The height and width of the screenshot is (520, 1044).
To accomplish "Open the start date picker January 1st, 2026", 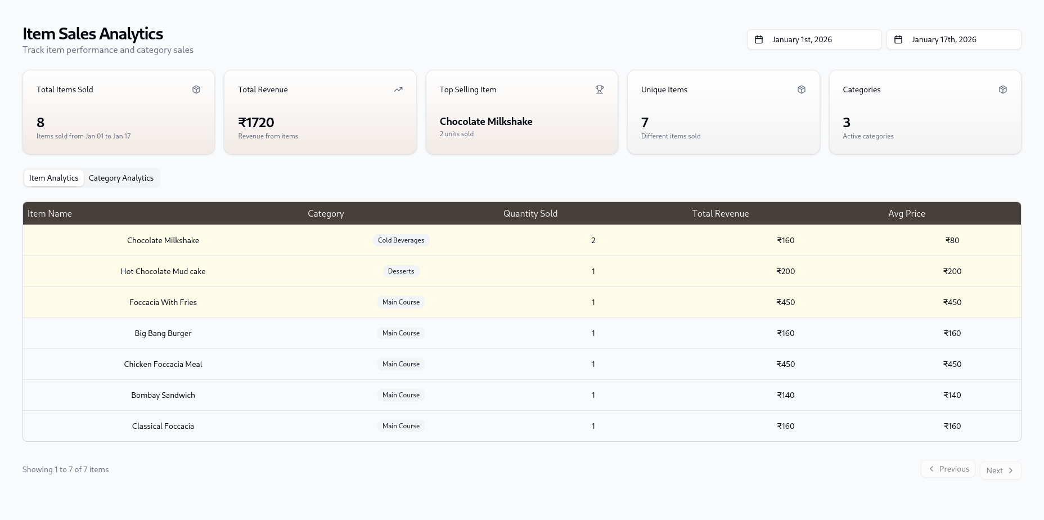I will click(x=814, y=39).
